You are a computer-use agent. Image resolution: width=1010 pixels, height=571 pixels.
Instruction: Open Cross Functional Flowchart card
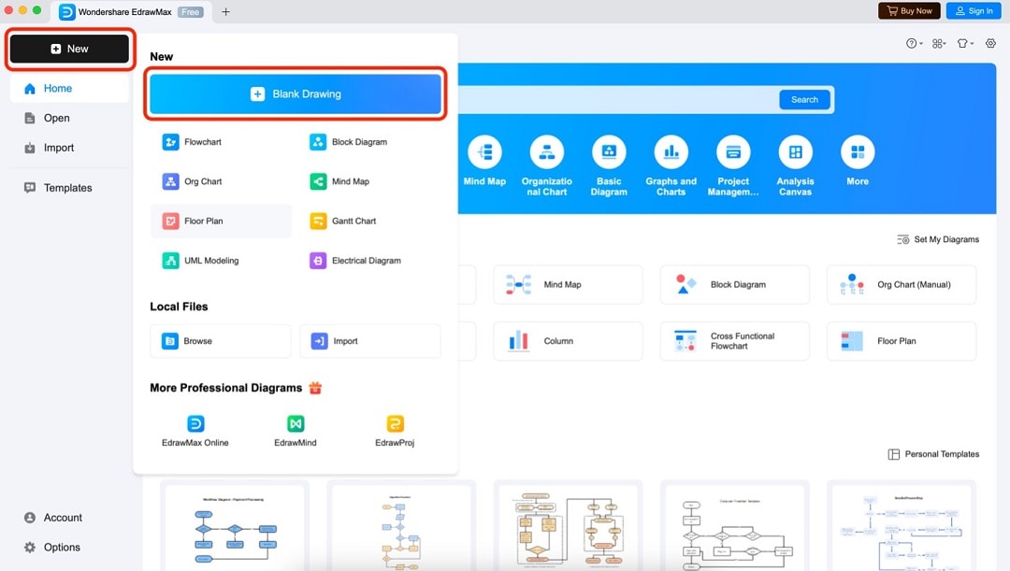[x=735, y=341]
